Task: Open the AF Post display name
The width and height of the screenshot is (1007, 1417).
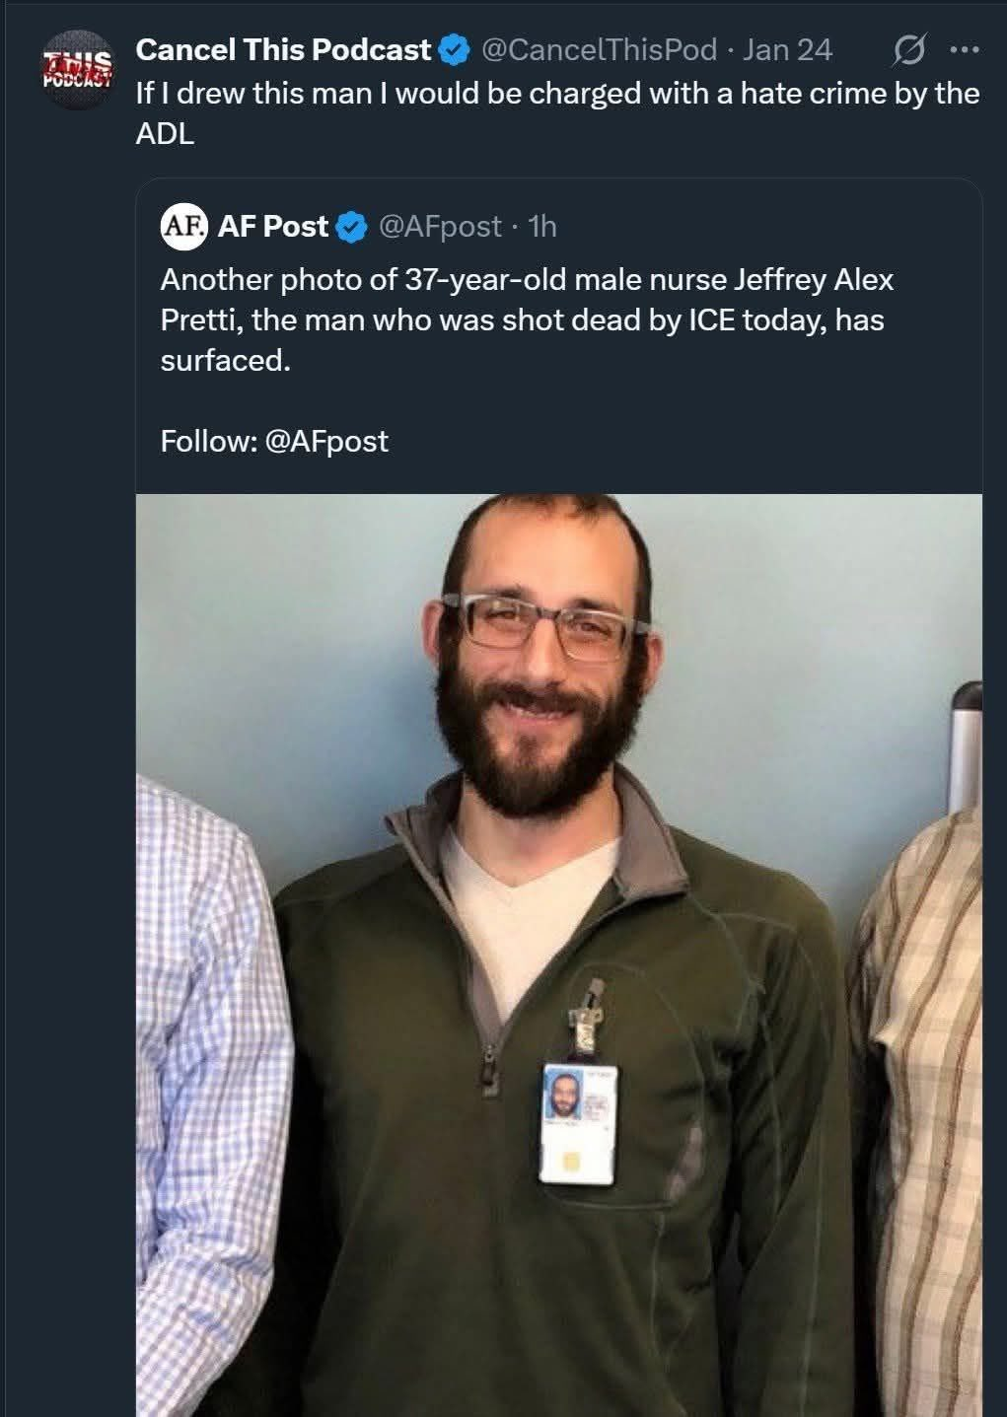Action: point(272,226)
